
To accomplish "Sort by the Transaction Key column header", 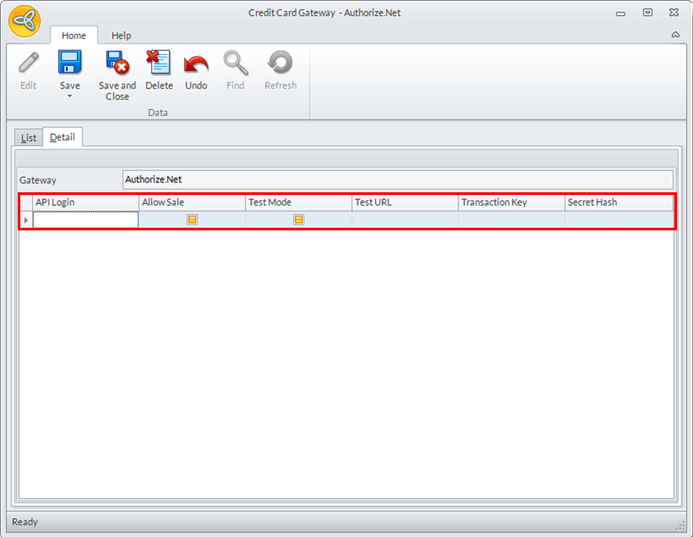I will [x=512, y=203].
